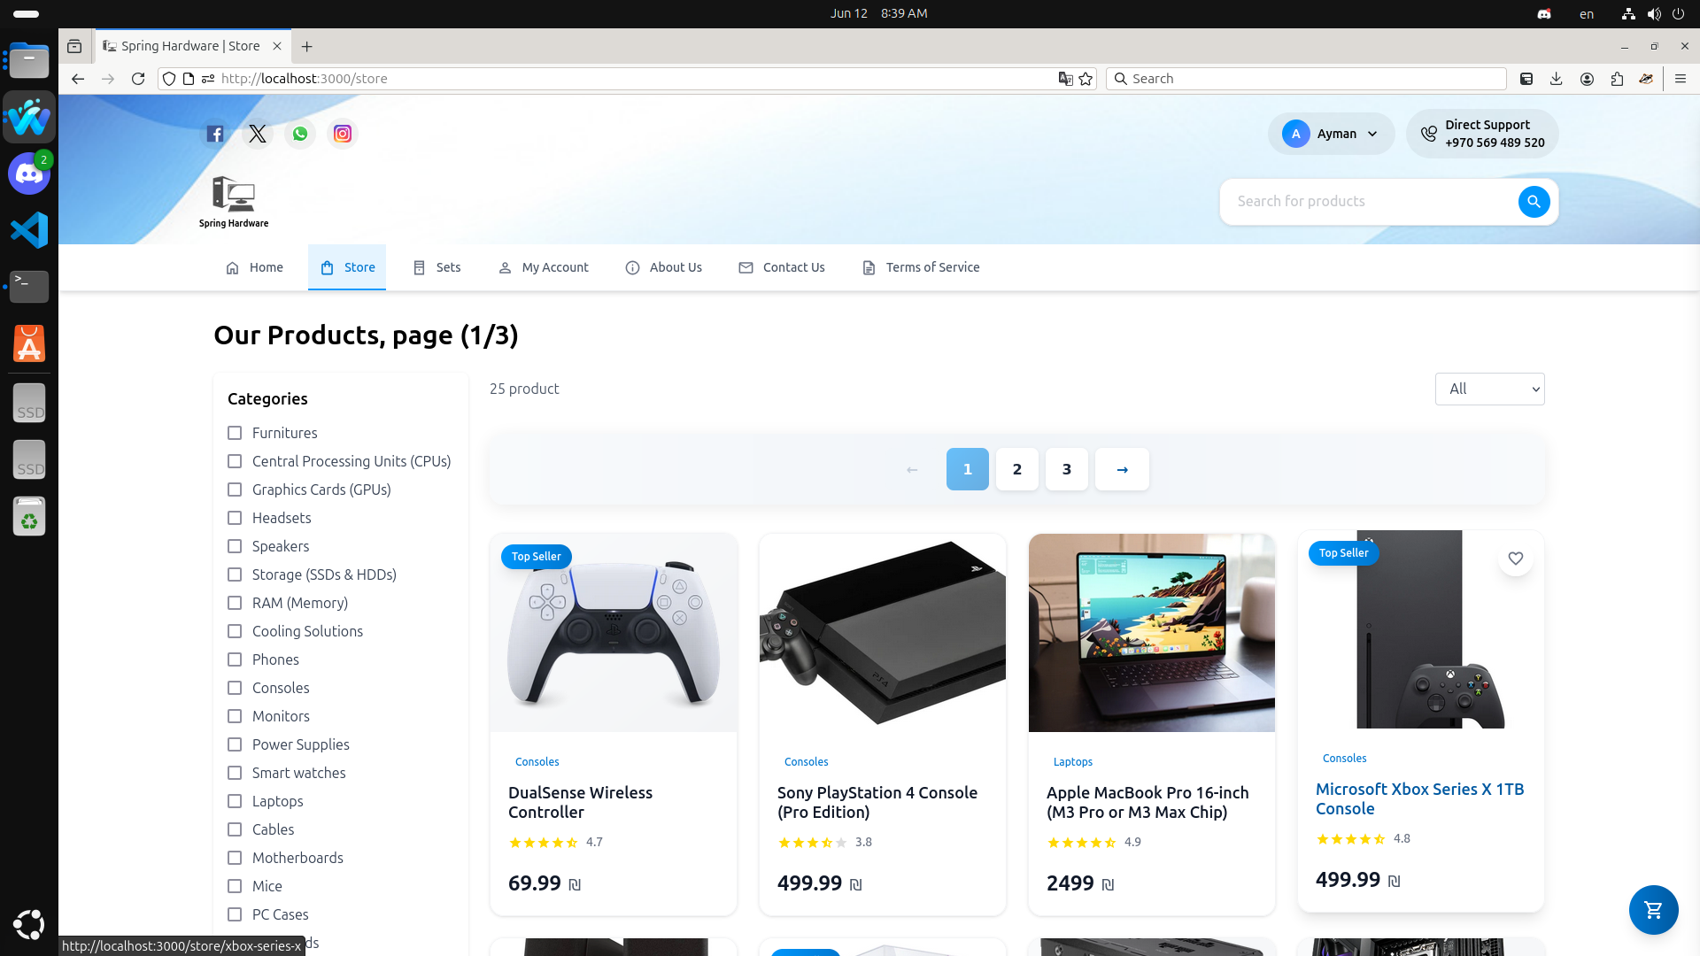The width and height of the screenshot is (1700, 956).
Task: Add Xbox Series X to wishlist heart
Action: [1516, 559]
